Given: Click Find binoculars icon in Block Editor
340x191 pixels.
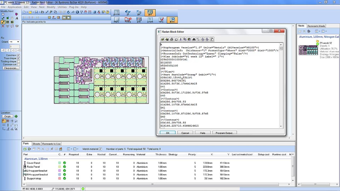Looking at the screenshot, I should pos(194,39).
